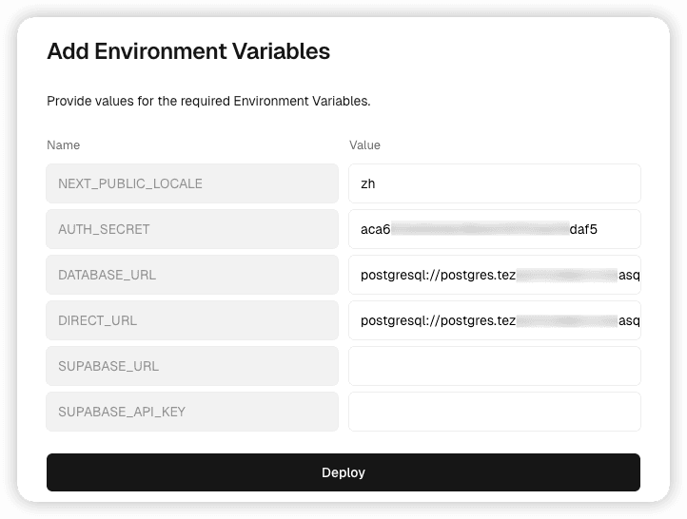Place cursor at 'daf5' in secret value
The height and width of the screenshot is (519, 687).
pos(585,229)
